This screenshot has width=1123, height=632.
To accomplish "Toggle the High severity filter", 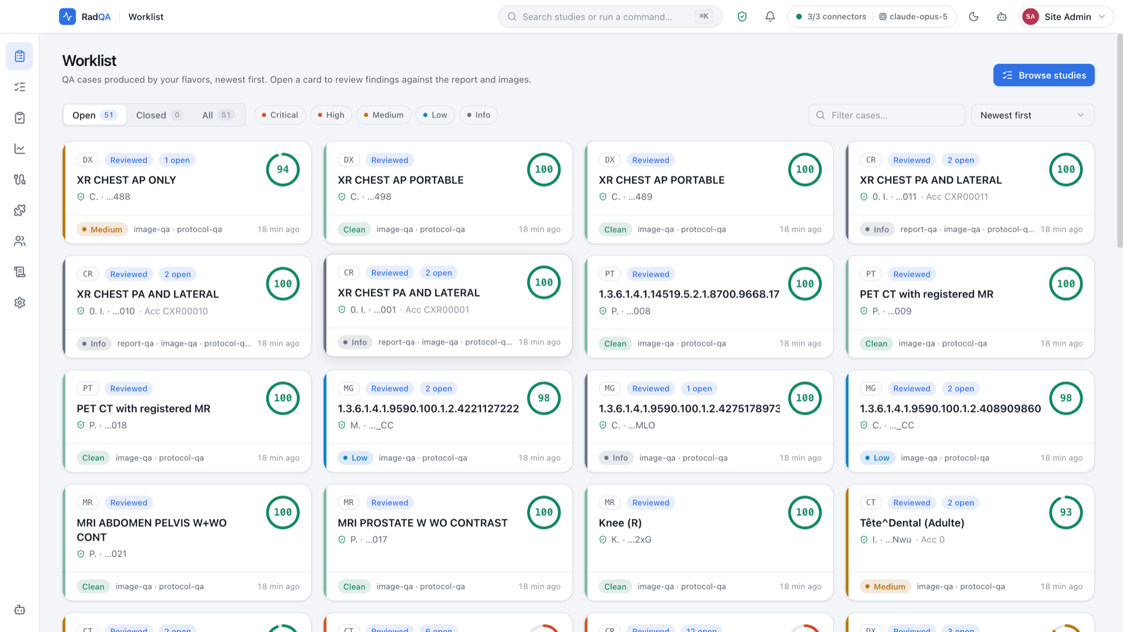I will (331, 115).
